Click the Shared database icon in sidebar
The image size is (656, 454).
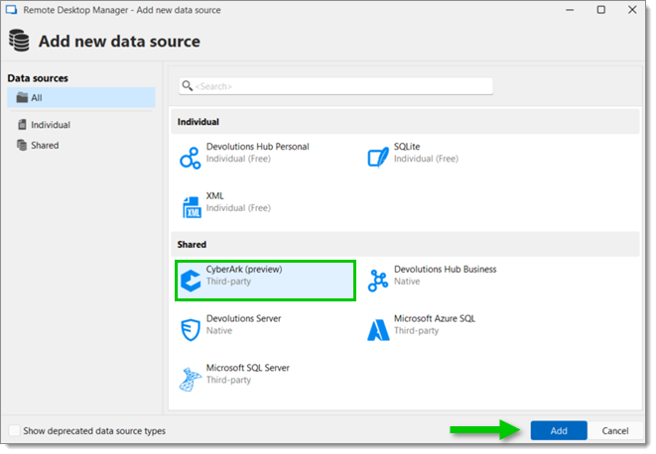tap(22, 145)
